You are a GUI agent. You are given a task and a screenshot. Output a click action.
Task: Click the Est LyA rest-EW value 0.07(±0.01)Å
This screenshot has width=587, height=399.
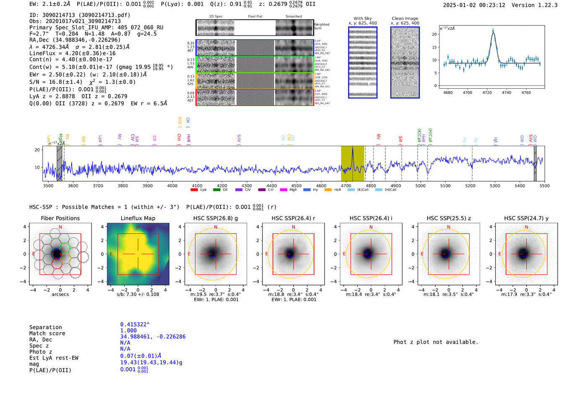pos(141,356)
